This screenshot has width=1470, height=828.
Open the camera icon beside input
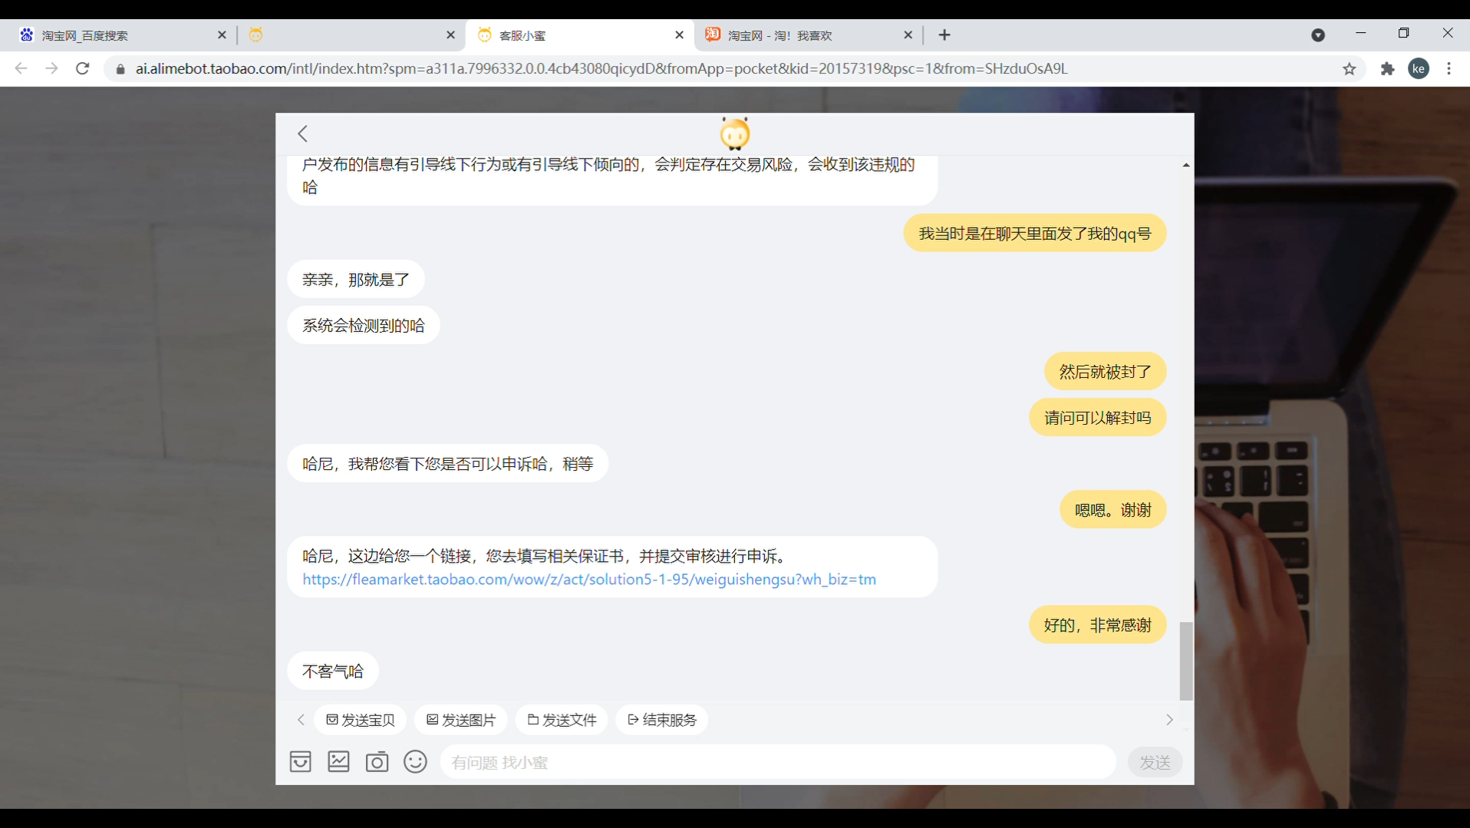click(377, 761)
